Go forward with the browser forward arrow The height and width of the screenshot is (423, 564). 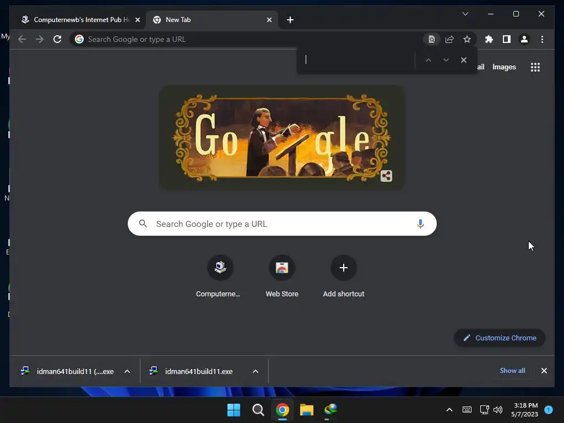tap(40, 39)
